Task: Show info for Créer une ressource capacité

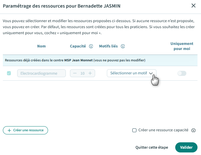Action: coord(193,130)
